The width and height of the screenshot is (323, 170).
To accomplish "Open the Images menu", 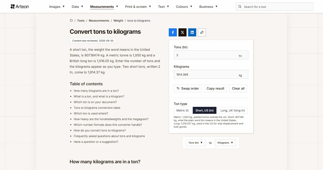I will coord(57,7).
